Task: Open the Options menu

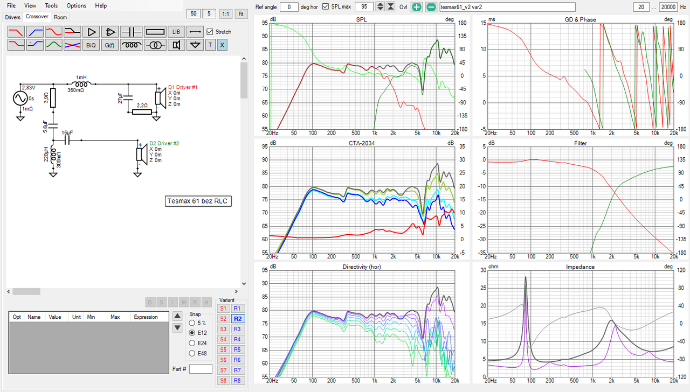Action: point(77,5)
